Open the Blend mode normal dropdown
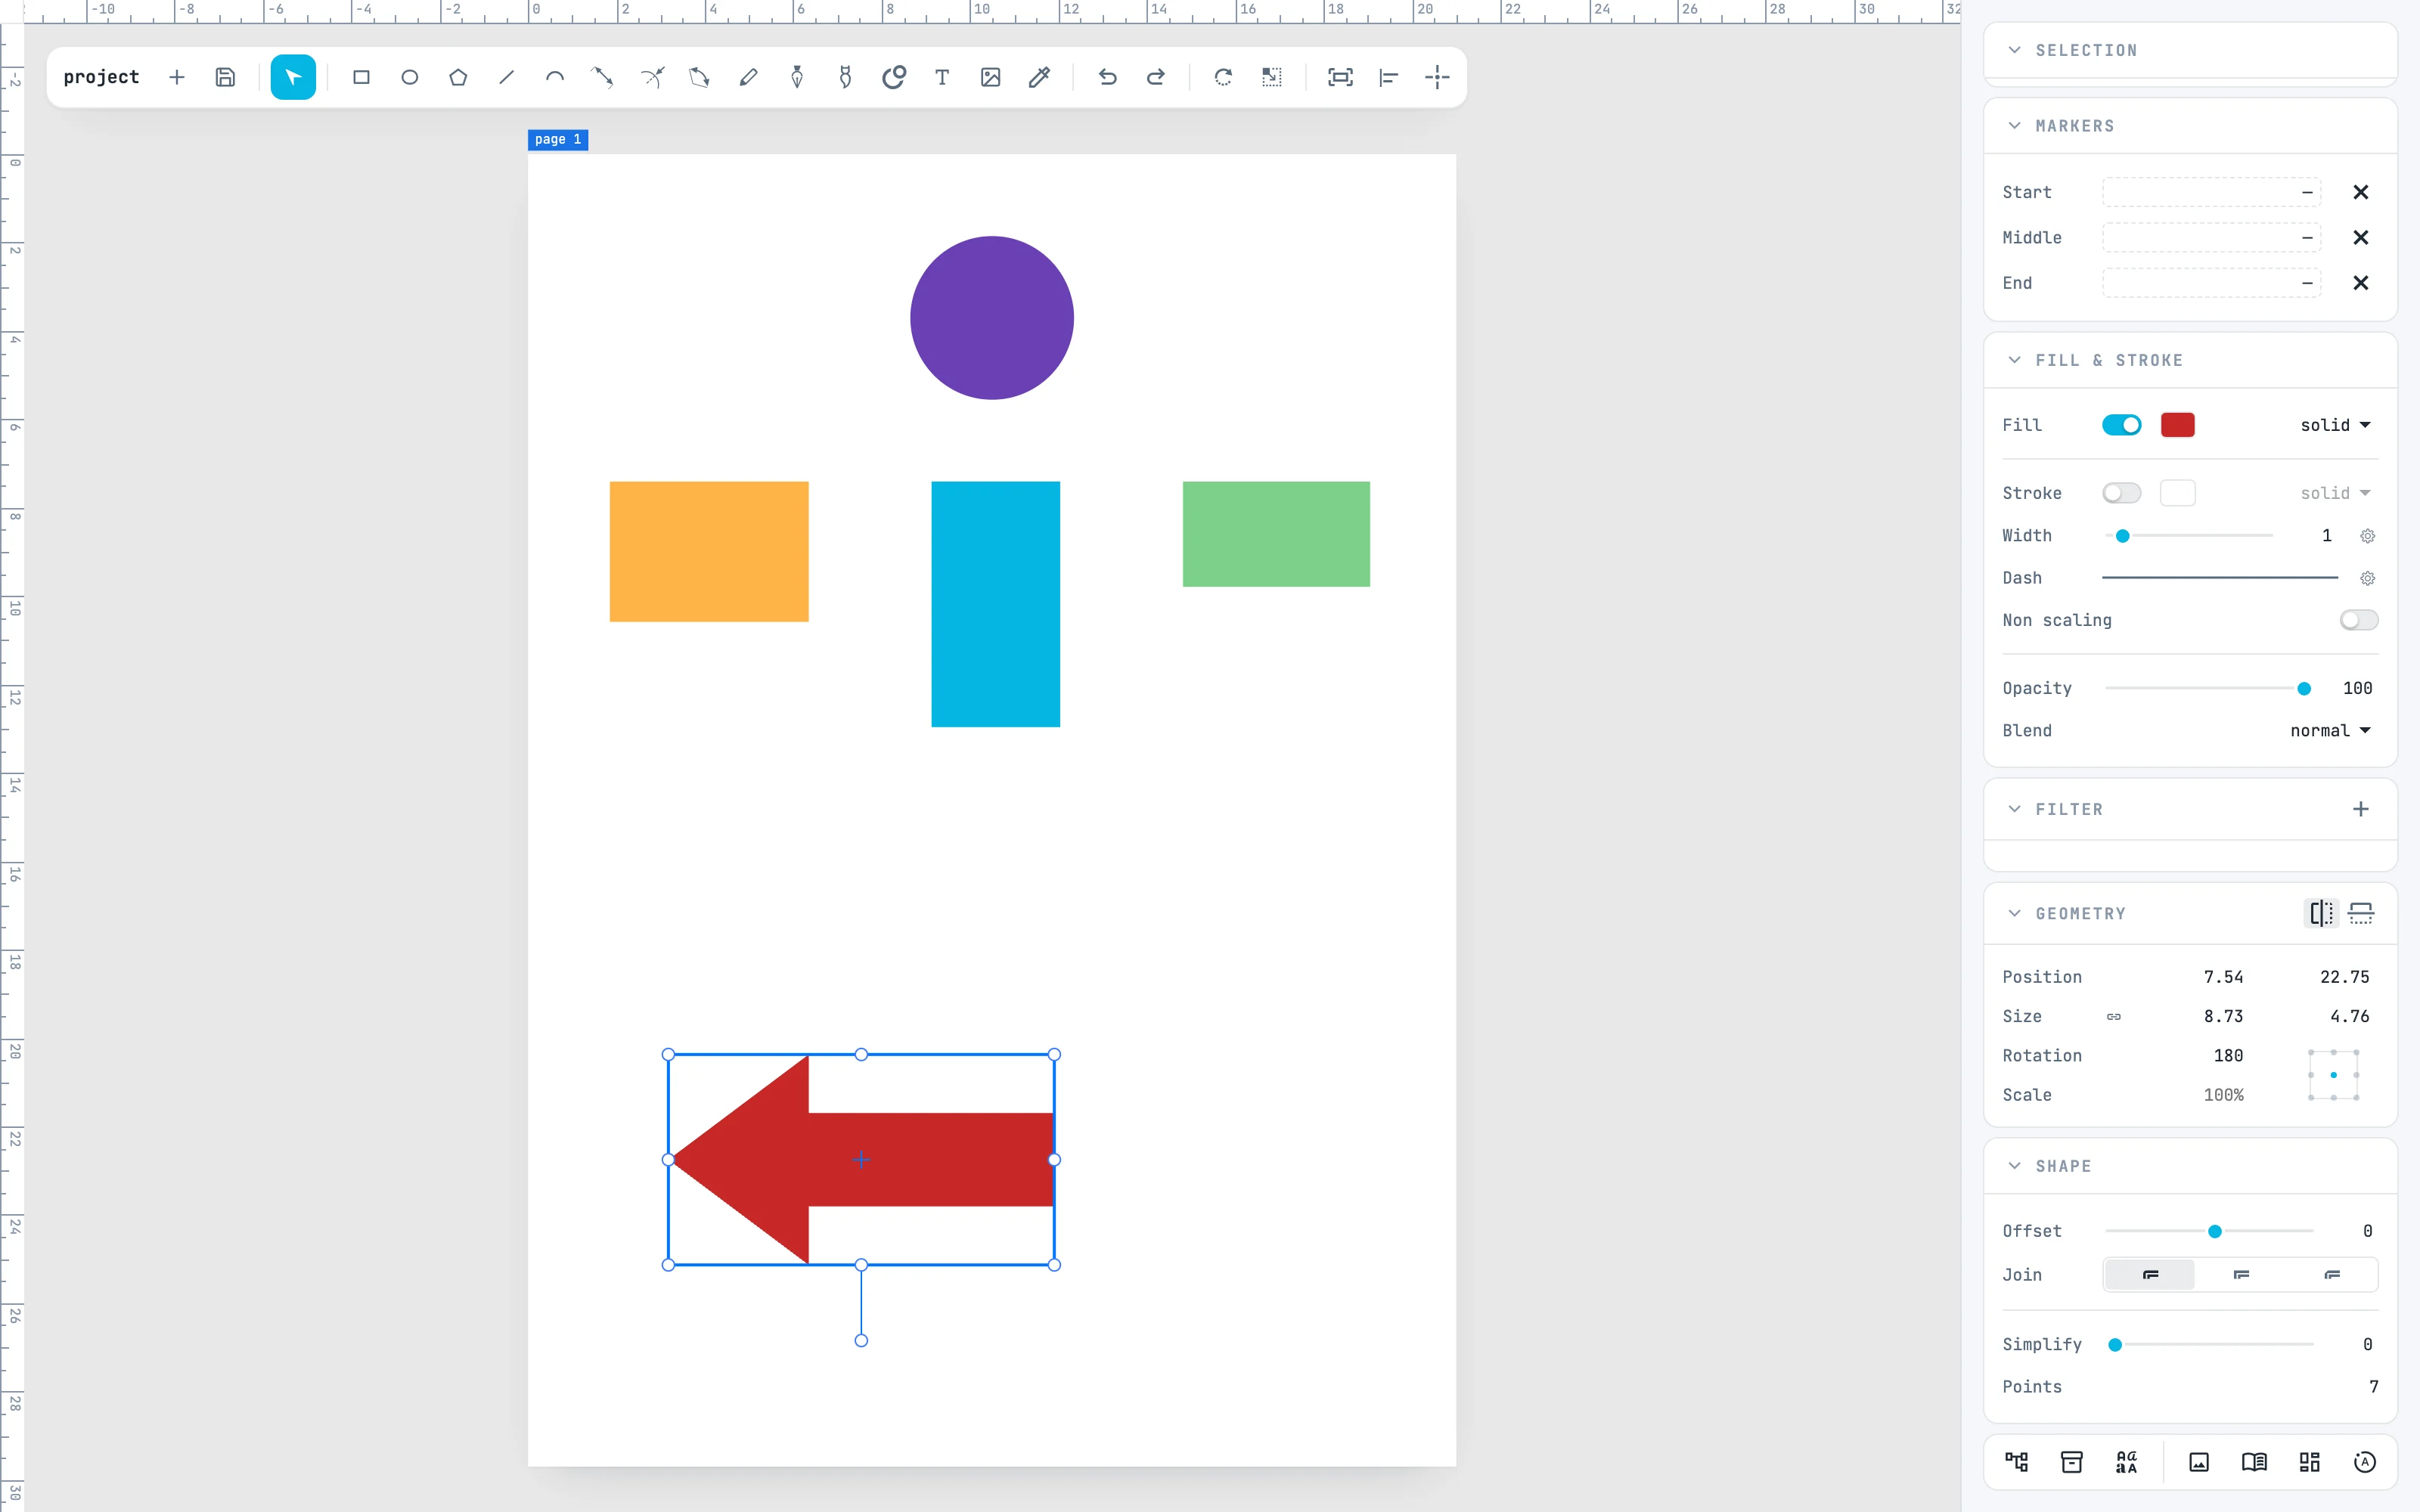The image size is (2420, 1512). 2330,731
